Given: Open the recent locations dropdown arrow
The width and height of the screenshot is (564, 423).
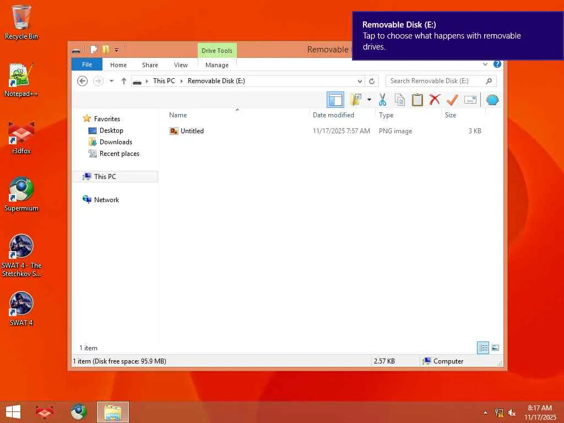Looking at the screenshot, I should click(111, 81).
